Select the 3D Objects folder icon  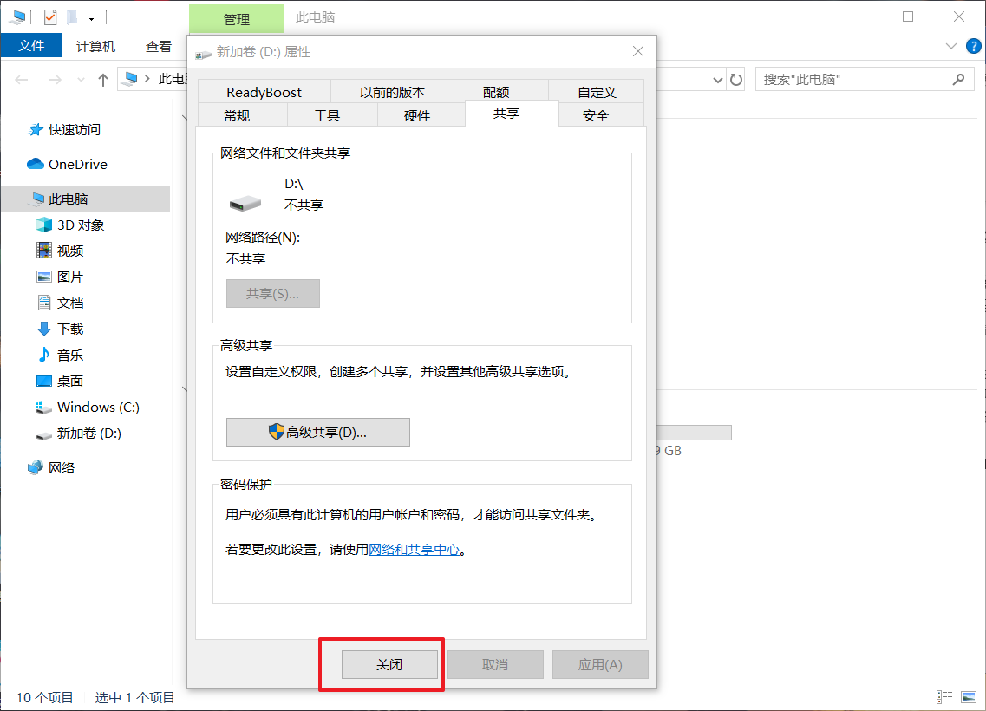43,225
